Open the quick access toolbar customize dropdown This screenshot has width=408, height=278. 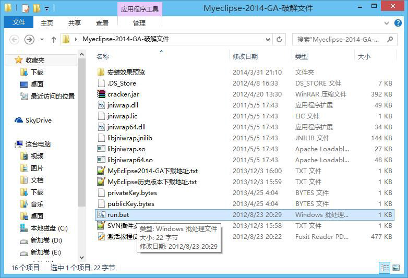(x=46, y=9)
